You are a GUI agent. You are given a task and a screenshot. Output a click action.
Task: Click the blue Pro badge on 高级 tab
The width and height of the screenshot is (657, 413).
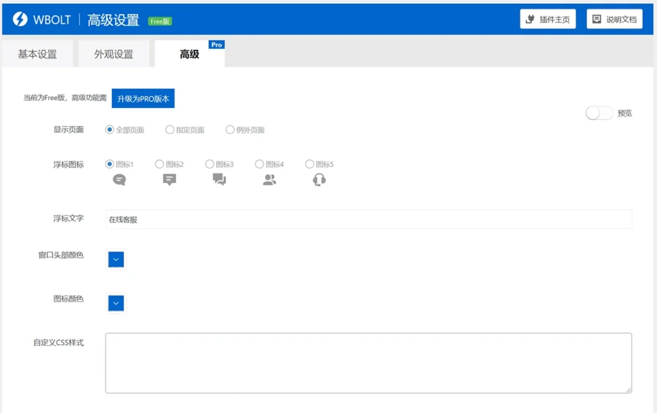coord(217,45)
